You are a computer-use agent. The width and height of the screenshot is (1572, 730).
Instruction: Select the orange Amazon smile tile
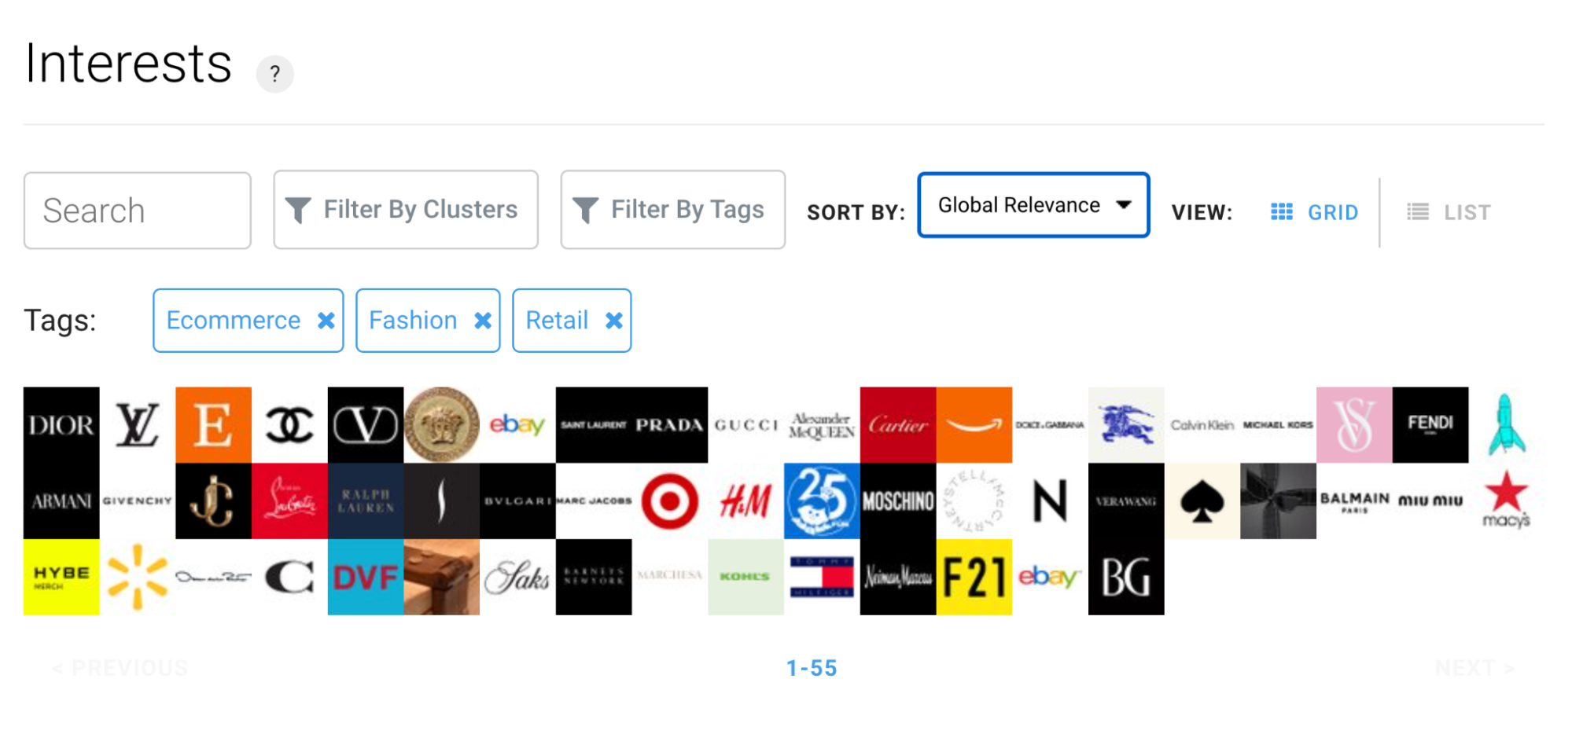point(974,424)
